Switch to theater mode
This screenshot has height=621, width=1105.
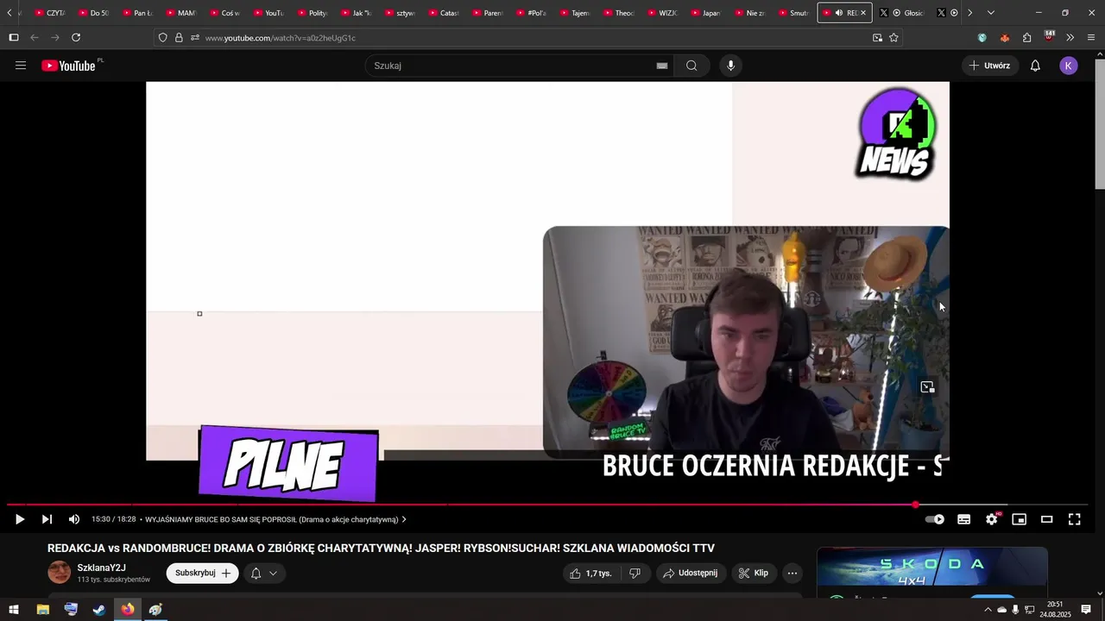pyautogui.click(x=1046, y=519)
